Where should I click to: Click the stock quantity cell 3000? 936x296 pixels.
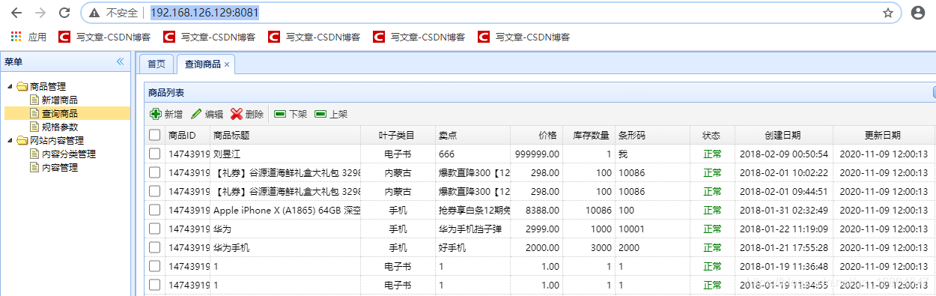point(589,247)
